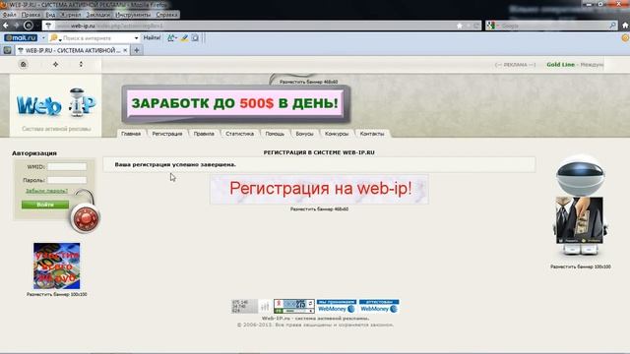Reload the page with the refresh icon
Viewport: 630px width, 354px height.
tap(476, 26)
